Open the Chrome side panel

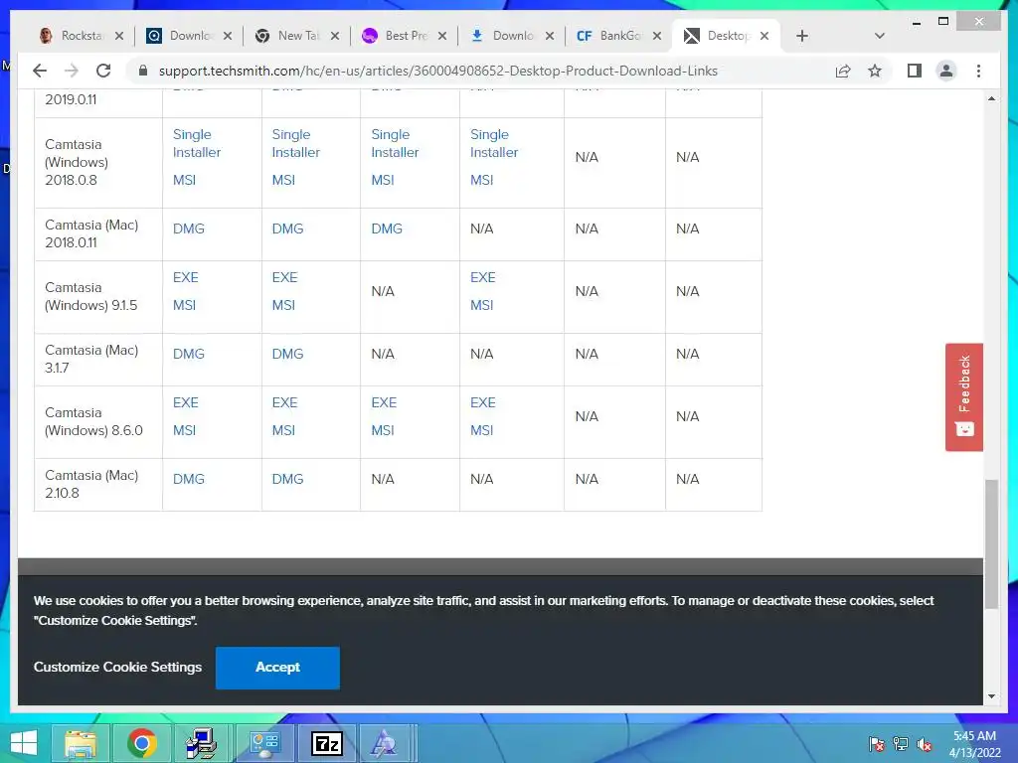[915, 71]
